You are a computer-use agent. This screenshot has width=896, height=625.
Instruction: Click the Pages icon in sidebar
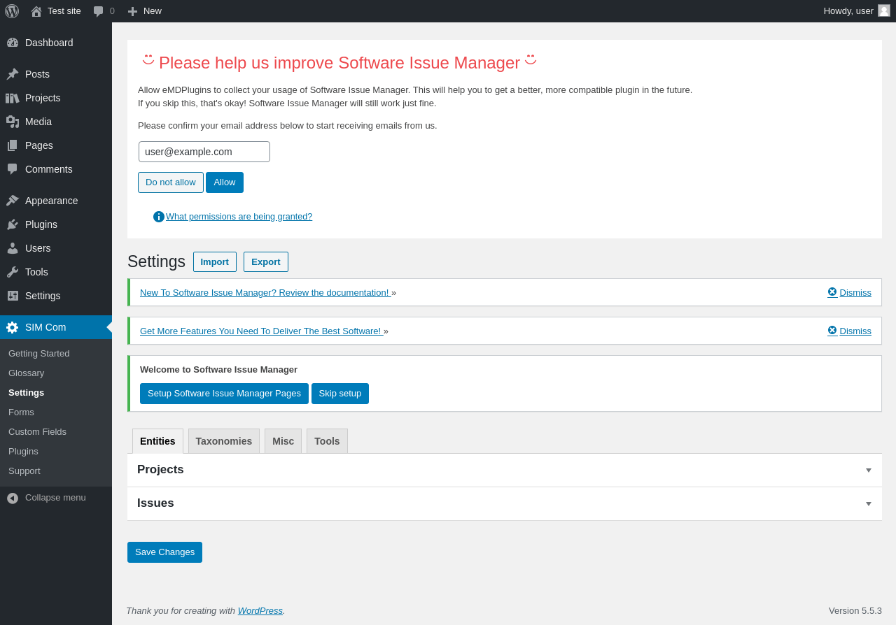click(13, 145)
